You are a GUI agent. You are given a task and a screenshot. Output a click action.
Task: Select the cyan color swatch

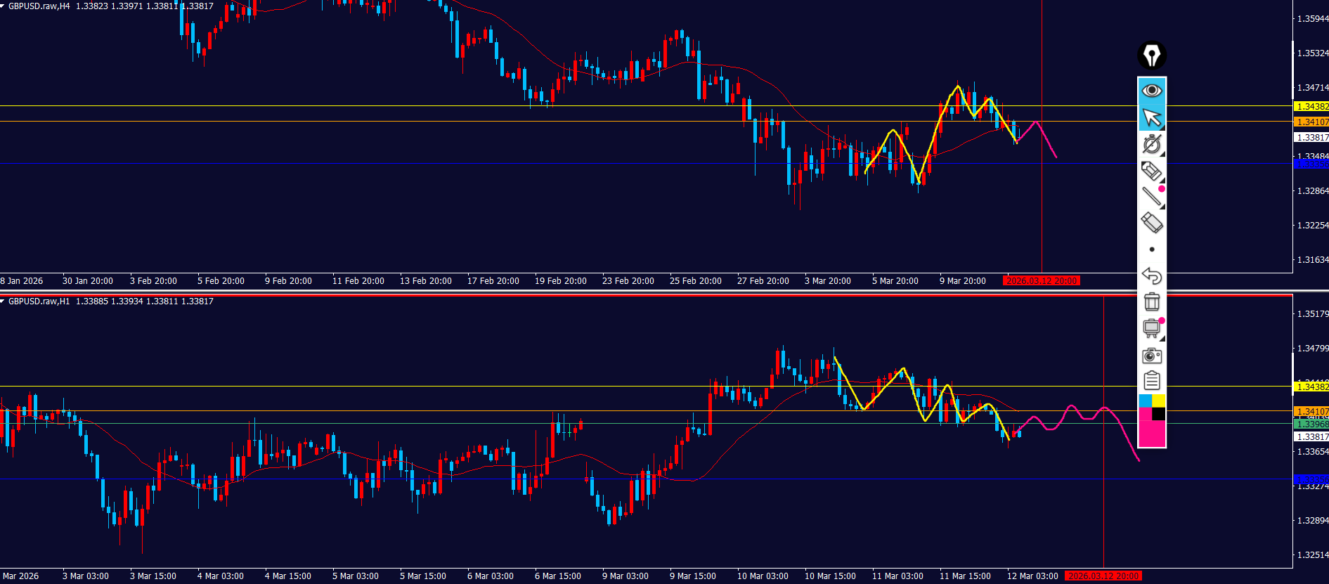click(x=1145, y=401)
